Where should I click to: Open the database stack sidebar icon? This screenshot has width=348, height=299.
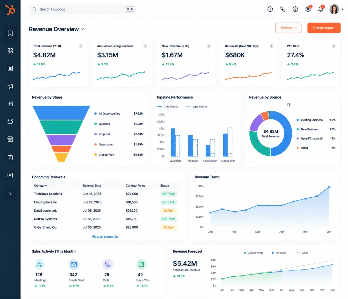(x=10, y=121)
